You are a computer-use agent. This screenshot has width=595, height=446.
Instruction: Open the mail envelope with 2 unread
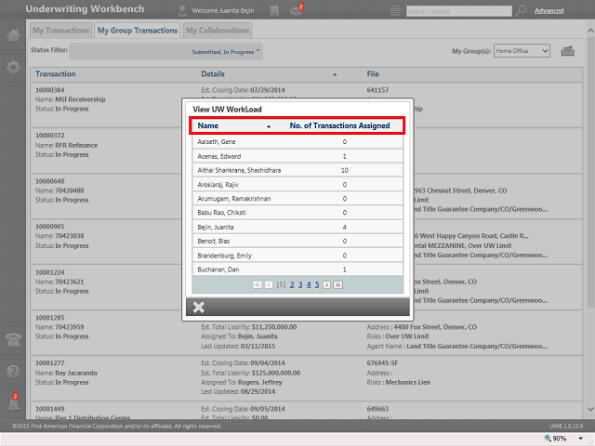296,10
